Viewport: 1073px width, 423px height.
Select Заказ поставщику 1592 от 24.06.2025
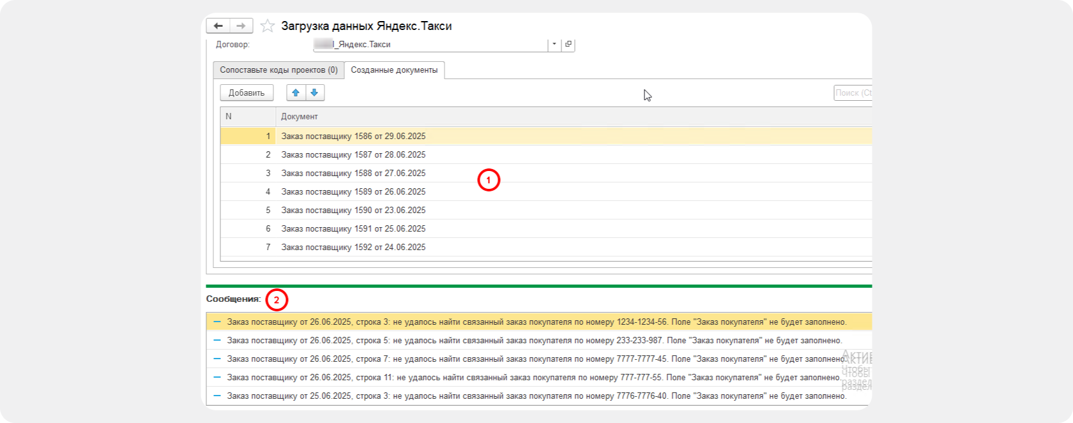click(x=574, y=247)
